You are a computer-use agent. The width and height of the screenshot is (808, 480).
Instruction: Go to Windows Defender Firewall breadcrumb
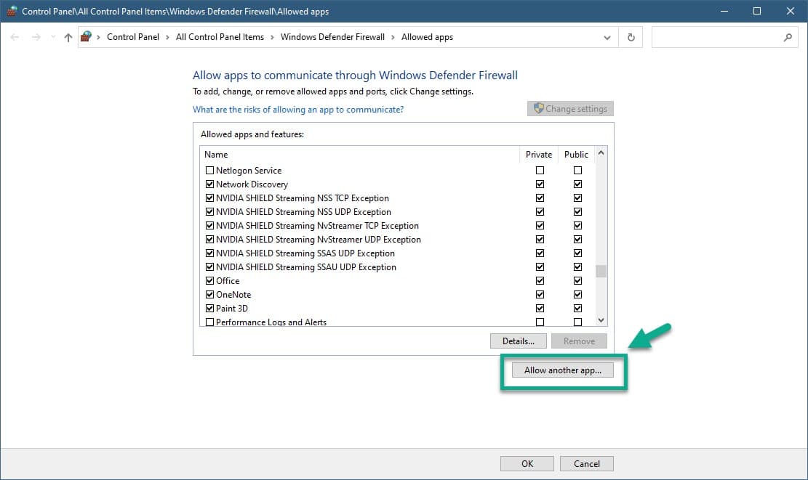click(x=332, y=37)
